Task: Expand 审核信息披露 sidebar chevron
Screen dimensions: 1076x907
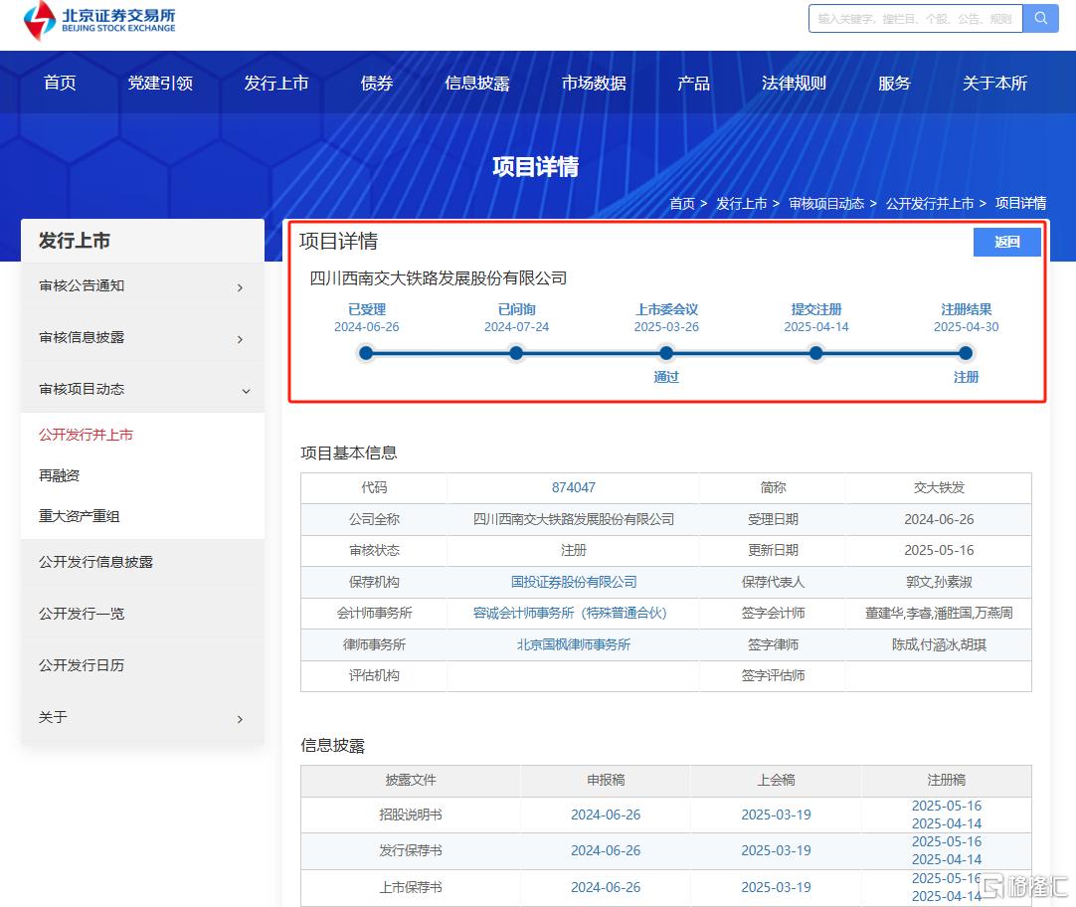Action: coord(240,339)
